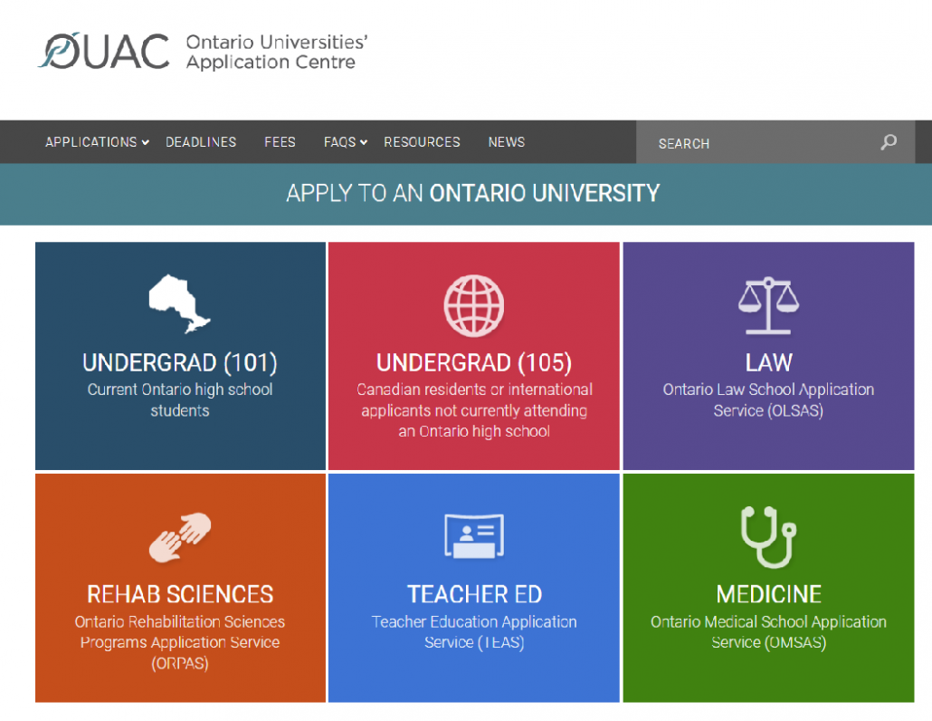
Task: Click the Ontario map icon
Action: (x=179, y=303)
